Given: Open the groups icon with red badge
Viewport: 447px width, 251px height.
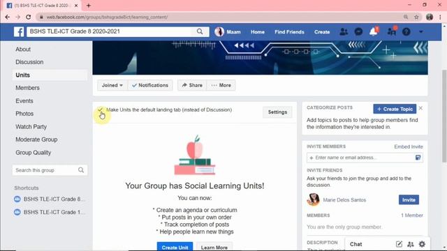Looking at the screenshot, I should pyautogui.click(x=392, y=31).
